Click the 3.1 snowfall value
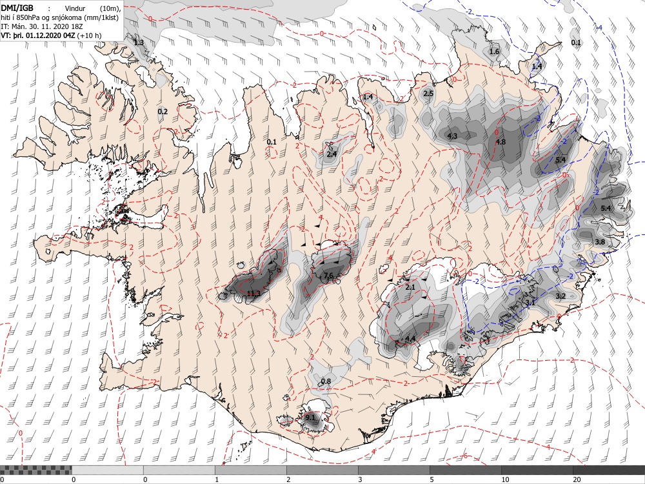 (530, 302)
